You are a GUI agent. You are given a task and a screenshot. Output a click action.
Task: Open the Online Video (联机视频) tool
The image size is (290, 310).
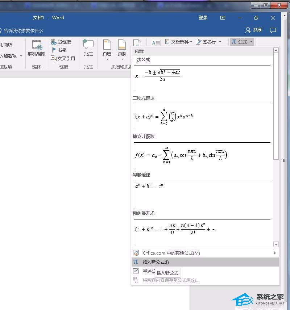click(37, 48)
